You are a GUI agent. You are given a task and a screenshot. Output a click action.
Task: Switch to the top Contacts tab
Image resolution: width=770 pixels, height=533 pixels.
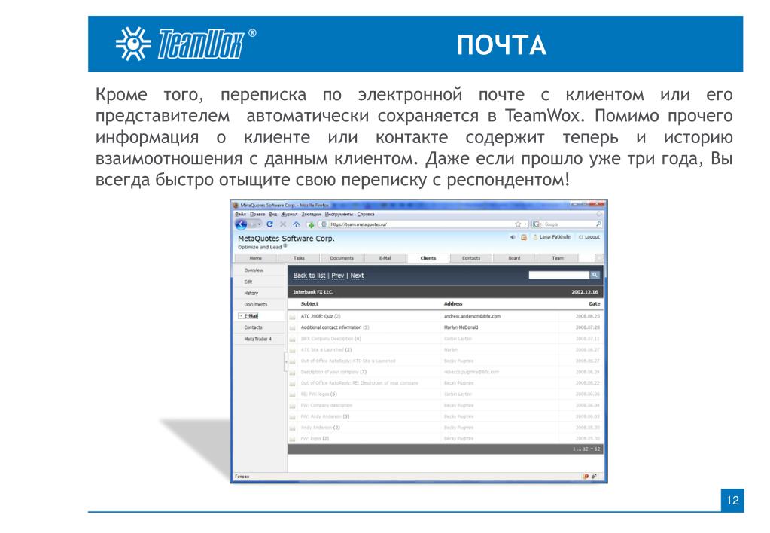tap(471, 258)
